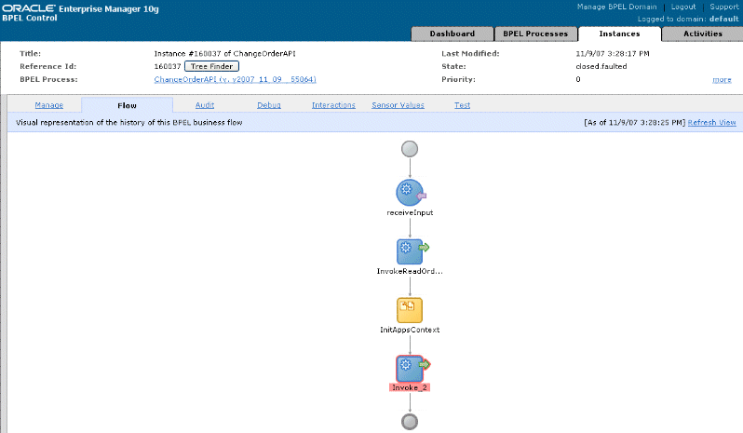This screenshot has width=743, height=433.
Task: Switch to the Dashboard tab
Action: click(453, 34)
